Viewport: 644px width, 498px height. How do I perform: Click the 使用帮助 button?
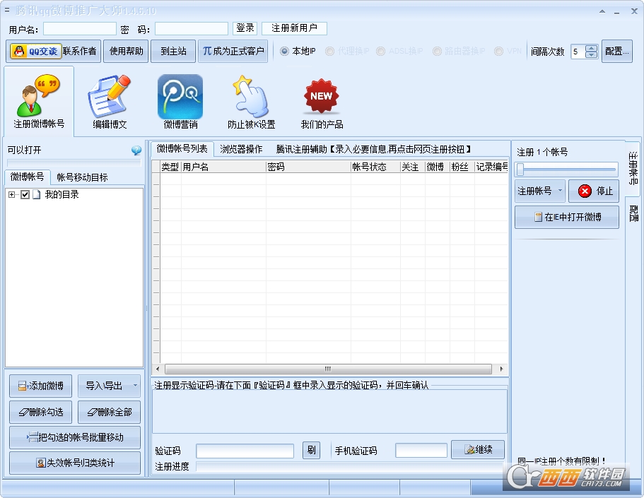126,51
